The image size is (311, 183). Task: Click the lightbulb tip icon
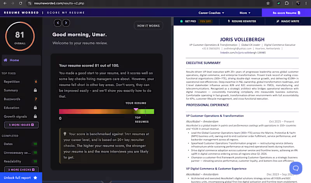[65, 134]
